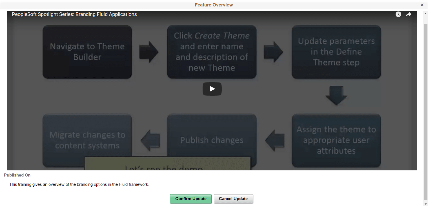Click the 'Published On' label
Screen dimensions: 428x206
tap(17, 175)
